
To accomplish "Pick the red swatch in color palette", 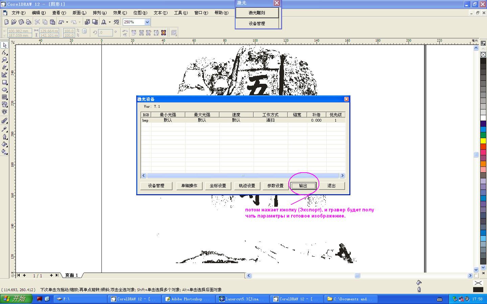I will [483, 147].
